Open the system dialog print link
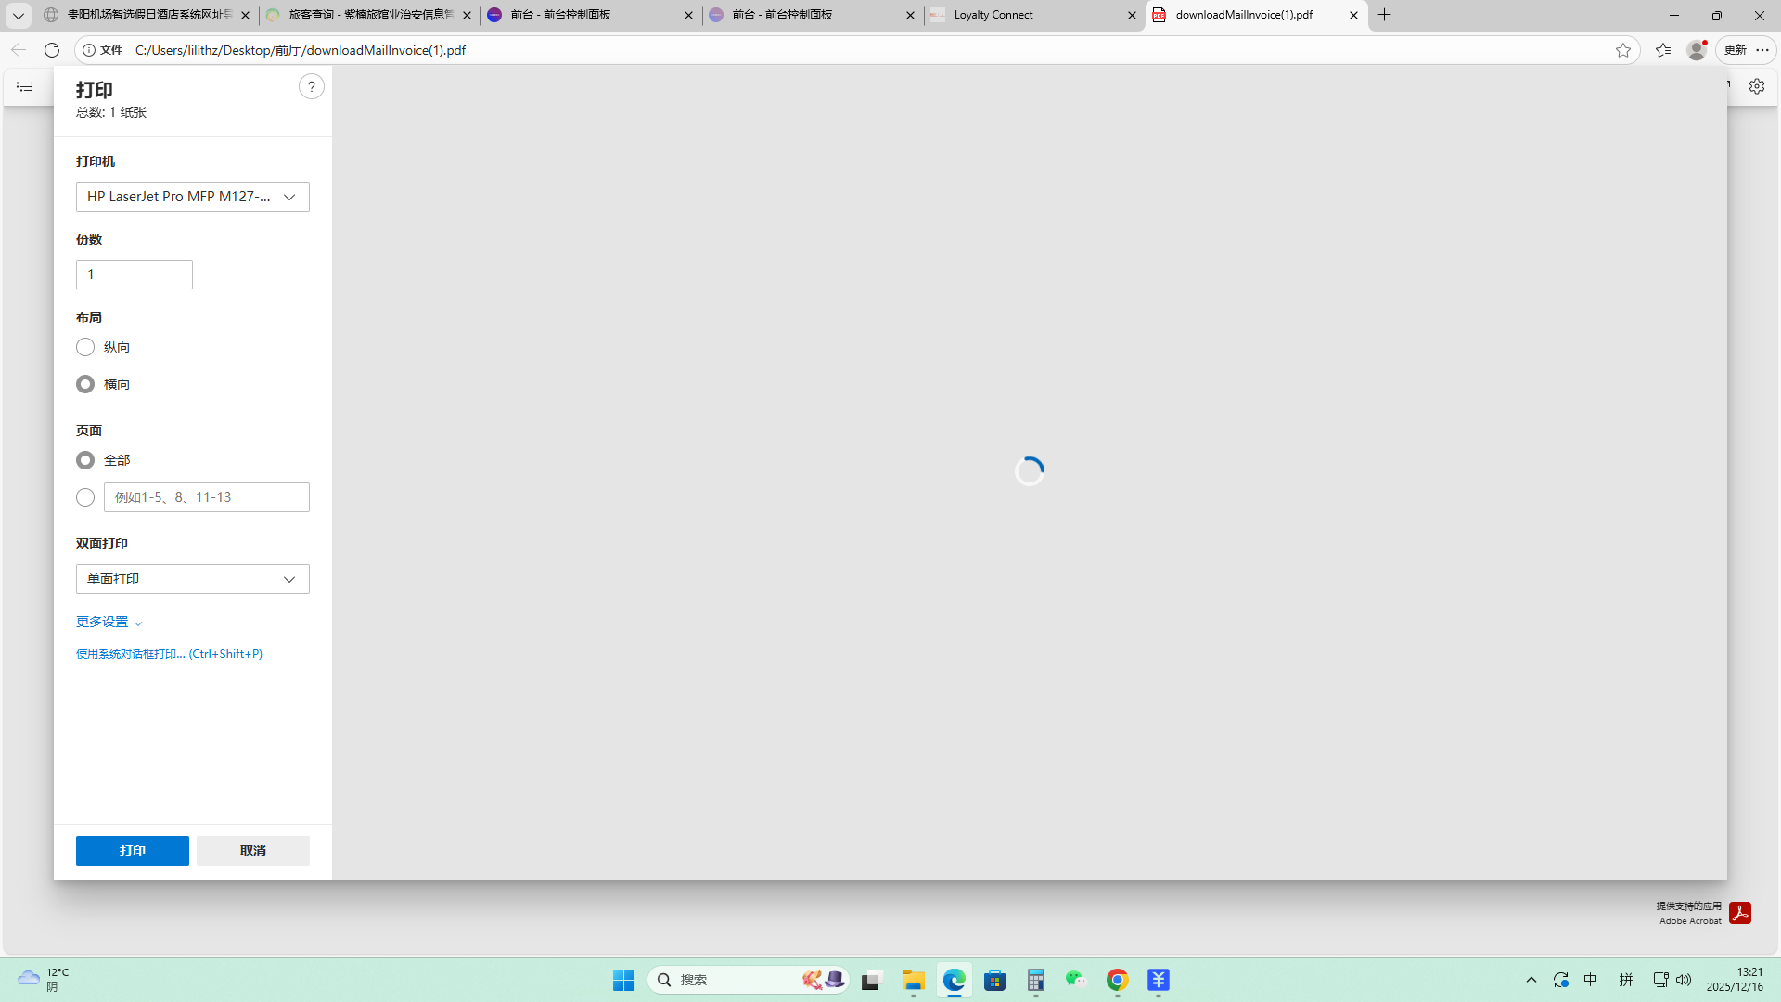The image size is (1781, 1002). (169, 654)
